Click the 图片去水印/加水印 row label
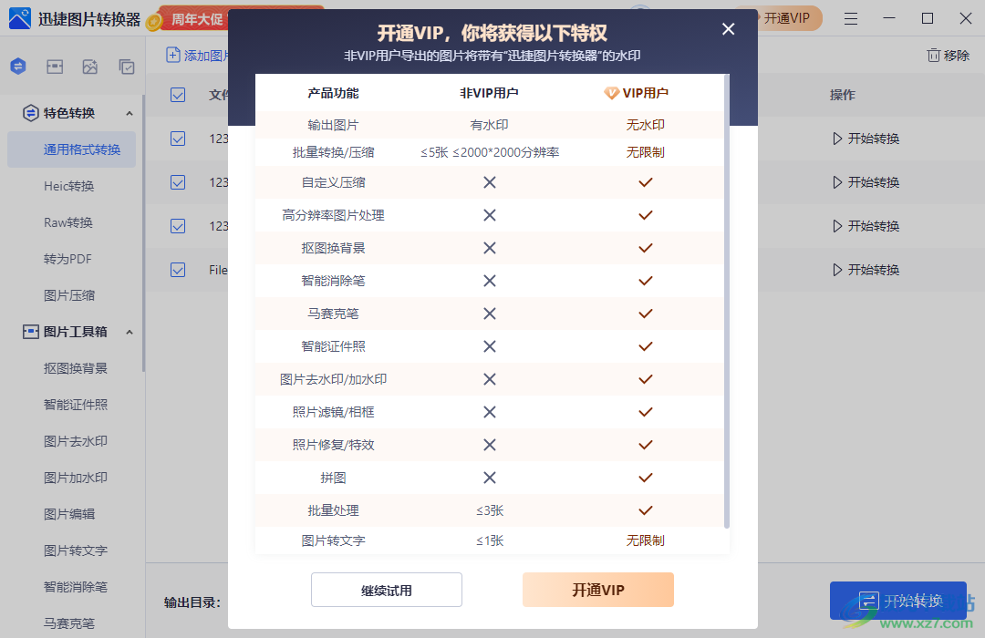The height and width of the screenshot is (638, 985). [x=333, y=379]
